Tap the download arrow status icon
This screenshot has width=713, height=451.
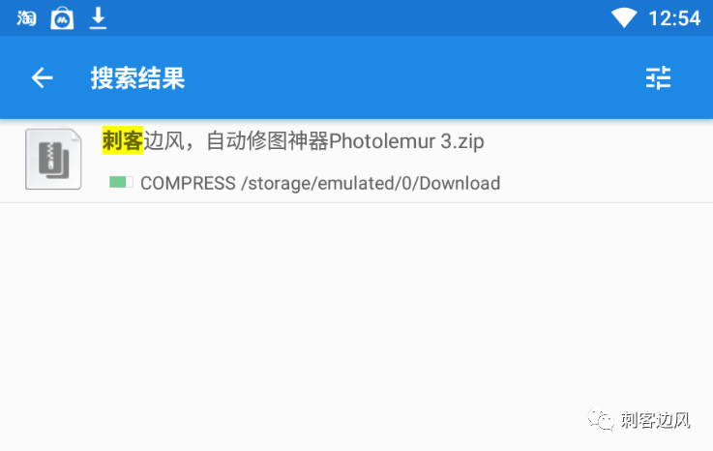(x=98, y=18)
